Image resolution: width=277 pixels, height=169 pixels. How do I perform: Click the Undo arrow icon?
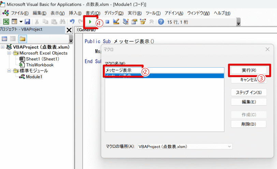click(x=72, y=22)
